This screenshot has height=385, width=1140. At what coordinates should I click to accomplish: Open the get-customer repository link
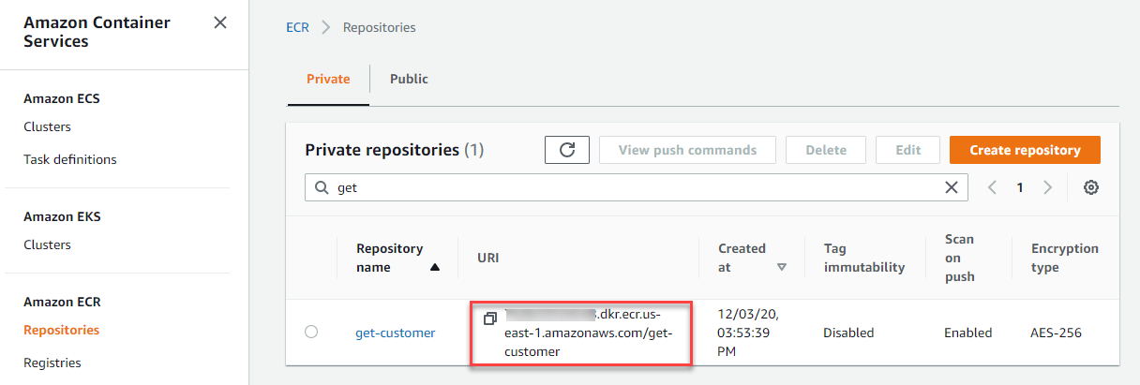pyautogui.click(x=395, y=333)
